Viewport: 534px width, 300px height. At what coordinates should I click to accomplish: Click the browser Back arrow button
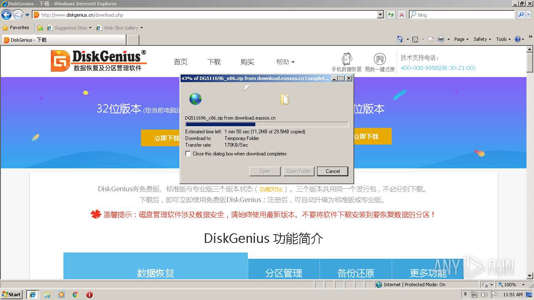(6, 15)
